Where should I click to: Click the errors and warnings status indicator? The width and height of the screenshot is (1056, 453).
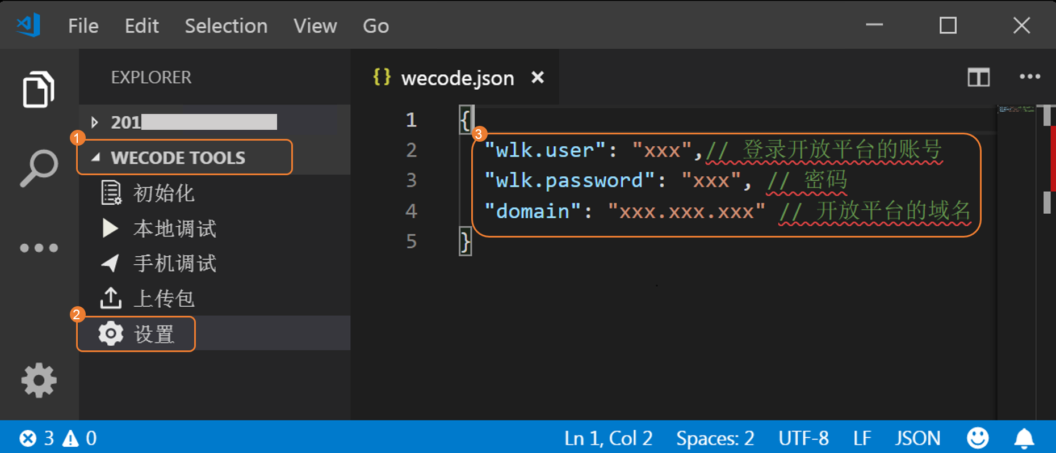[x=58, y=438]
